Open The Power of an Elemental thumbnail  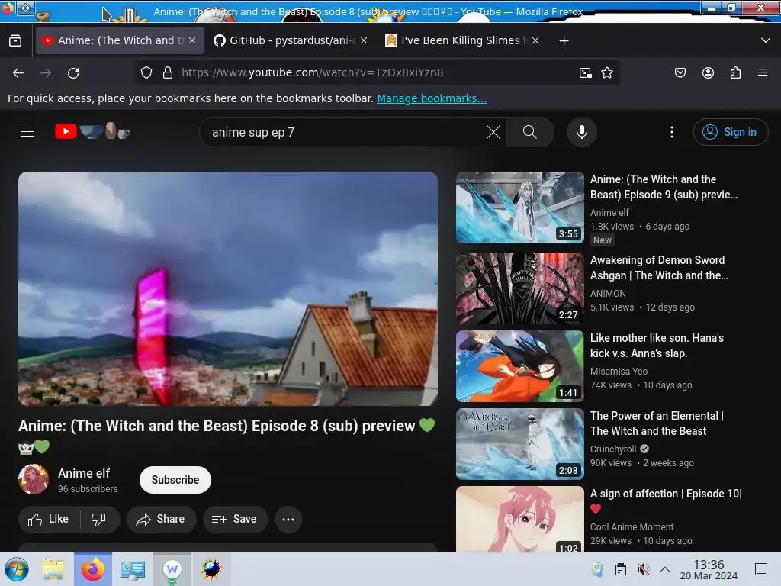(519, 444)
